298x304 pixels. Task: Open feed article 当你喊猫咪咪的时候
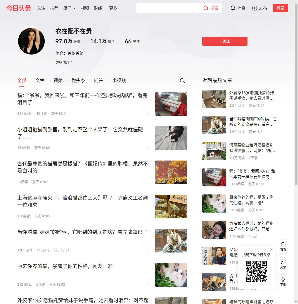(x=82, y=232)
